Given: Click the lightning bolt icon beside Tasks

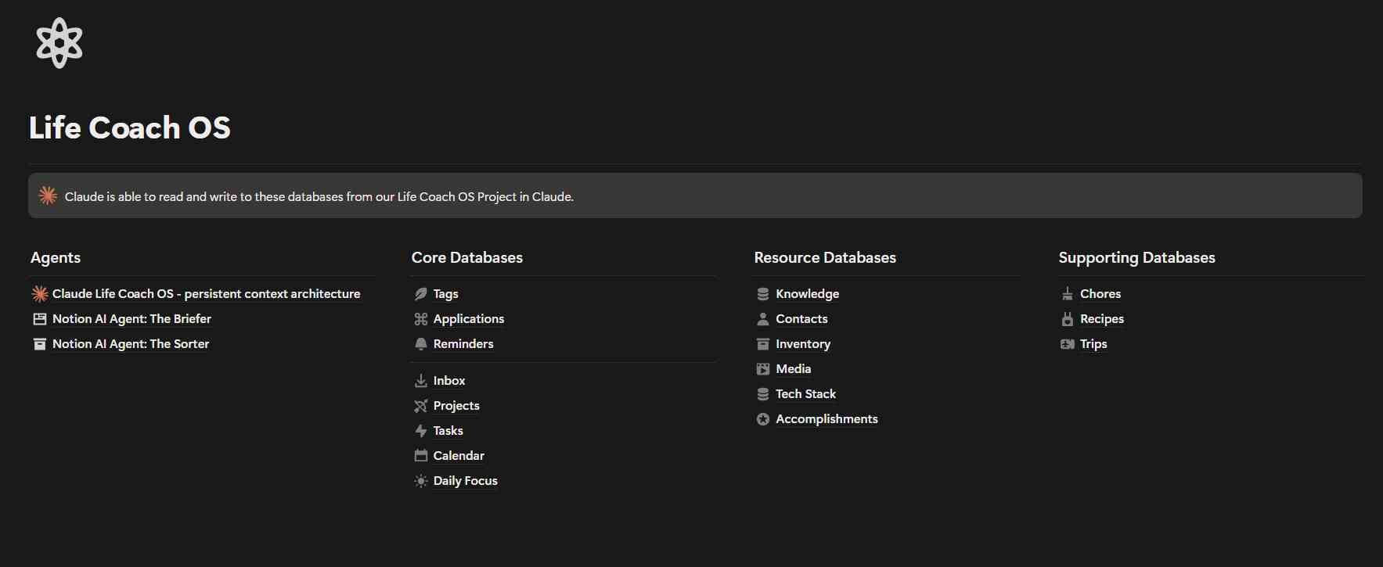Looking at the screenshot, I should click(421, 431).
